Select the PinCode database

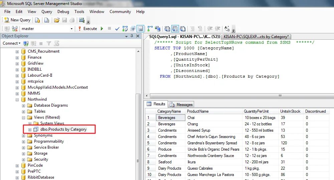pos(35,165)
